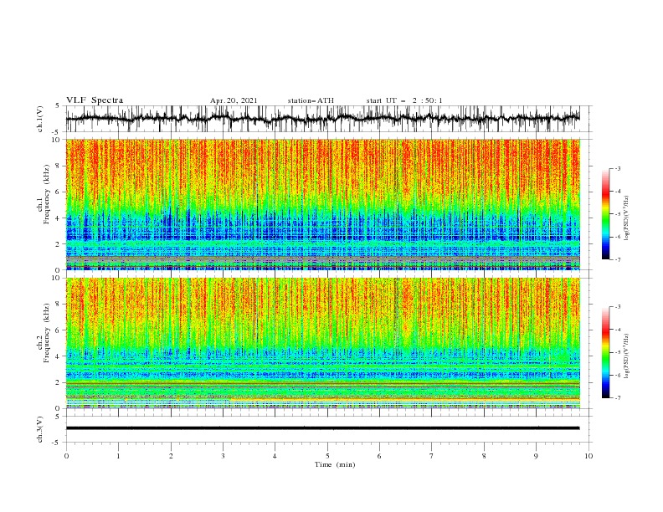Select the "start UT = 2:50:1" text

pos(404,100)
